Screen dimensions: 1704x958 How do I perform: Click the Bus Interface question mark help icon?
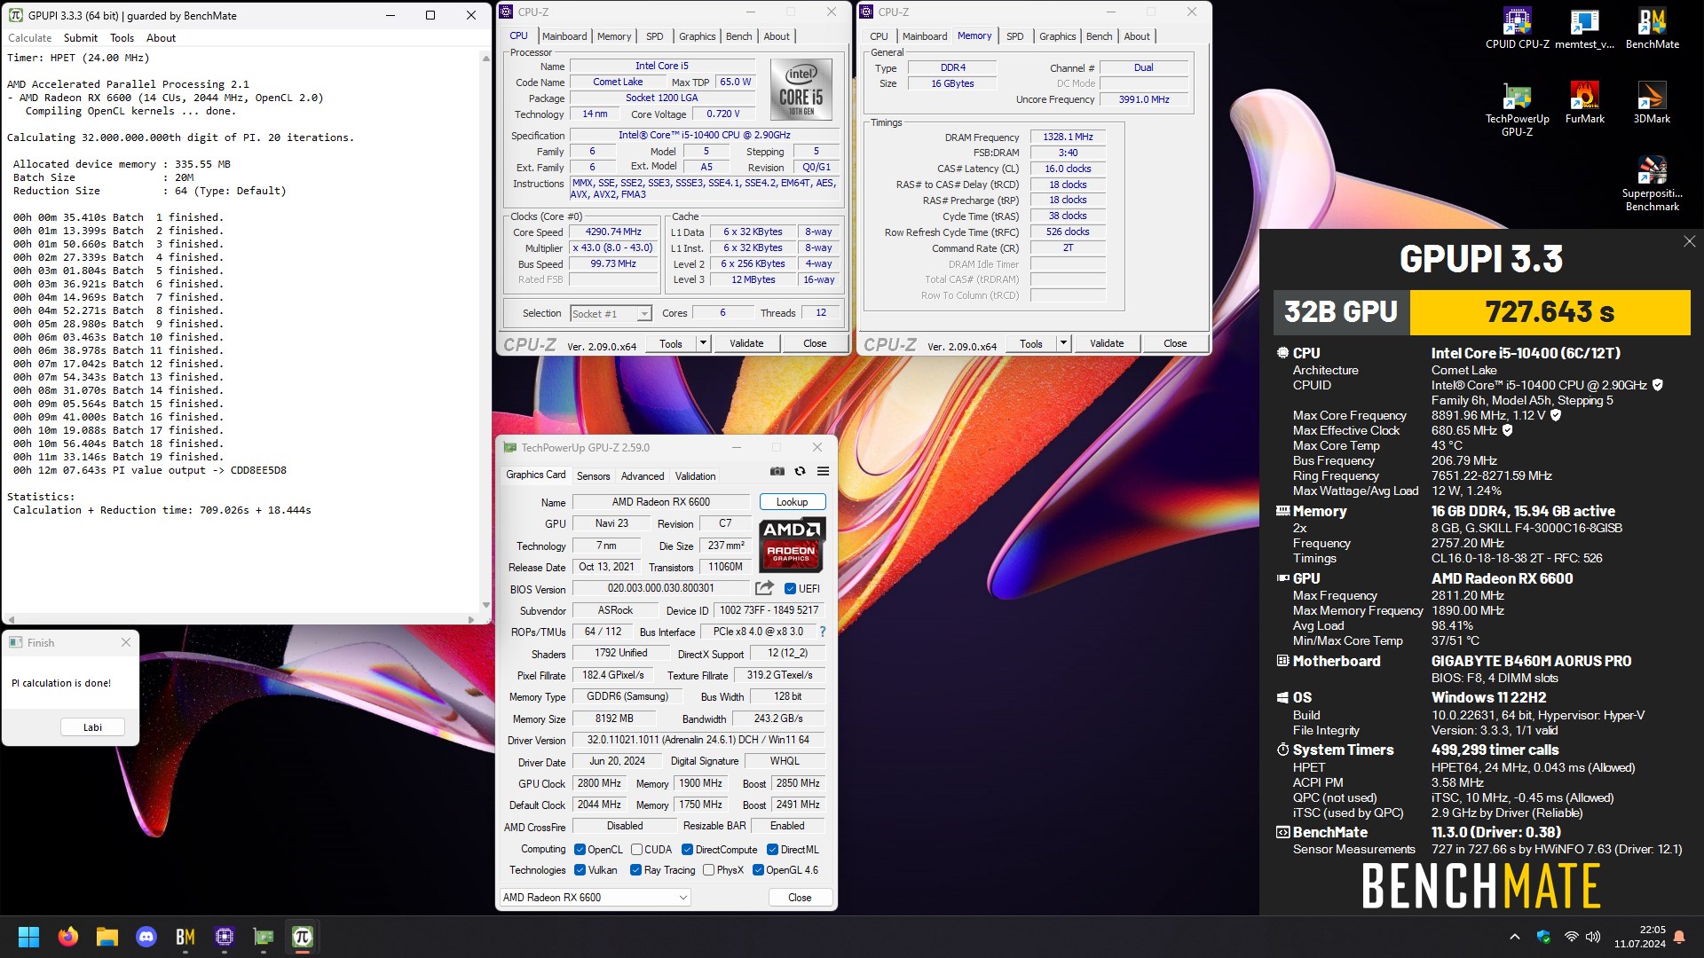[x=822, y=632]
